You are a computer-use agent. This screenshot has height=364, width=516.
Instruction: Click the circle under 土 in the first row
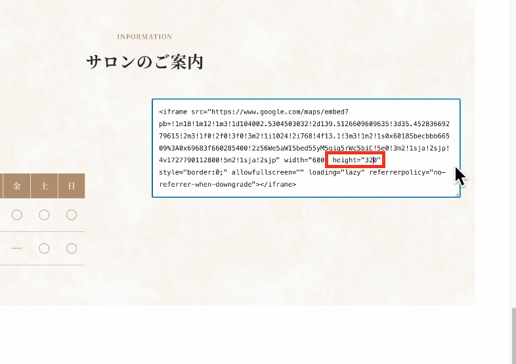pyautogui.click(x=44, y=215)
